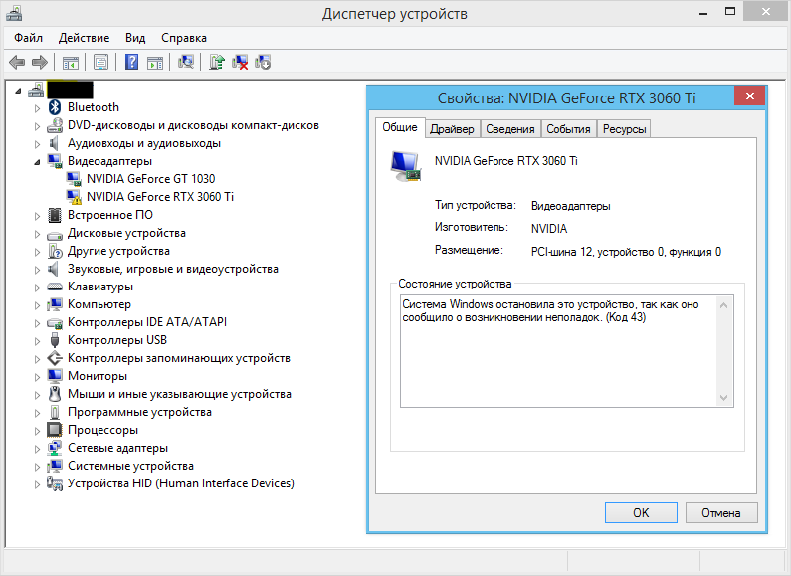Expand the Системные устройства node
The height and width of the screenshot is (576, 791).
pyautogui.click(x=37, y=467)
